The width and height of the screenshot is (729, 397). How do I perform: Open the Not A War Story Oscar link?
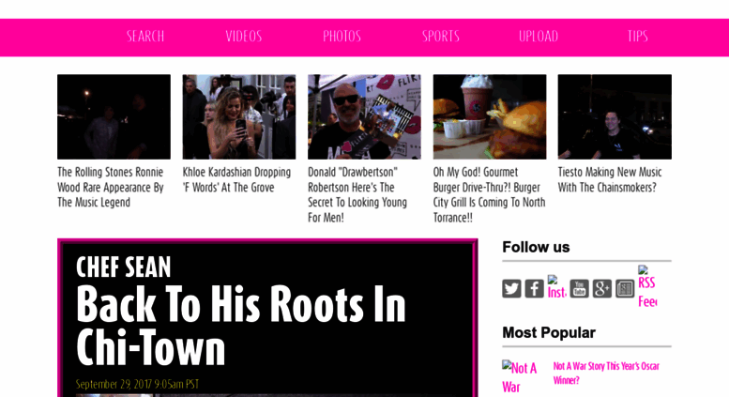[x=606, y=374]
